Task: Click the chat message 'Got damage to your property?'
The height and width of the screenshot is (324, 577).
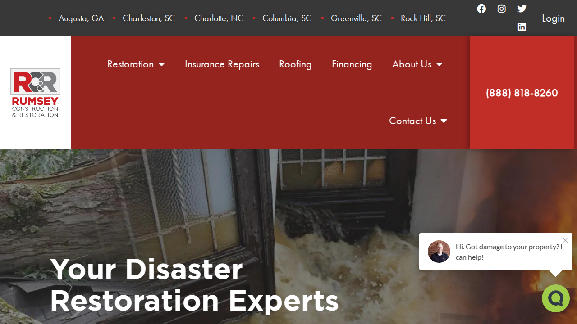Action: (x=509, y=252)
